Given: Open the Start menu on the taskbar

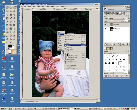Looking at the screenshot, I should (x=3, y=109).
